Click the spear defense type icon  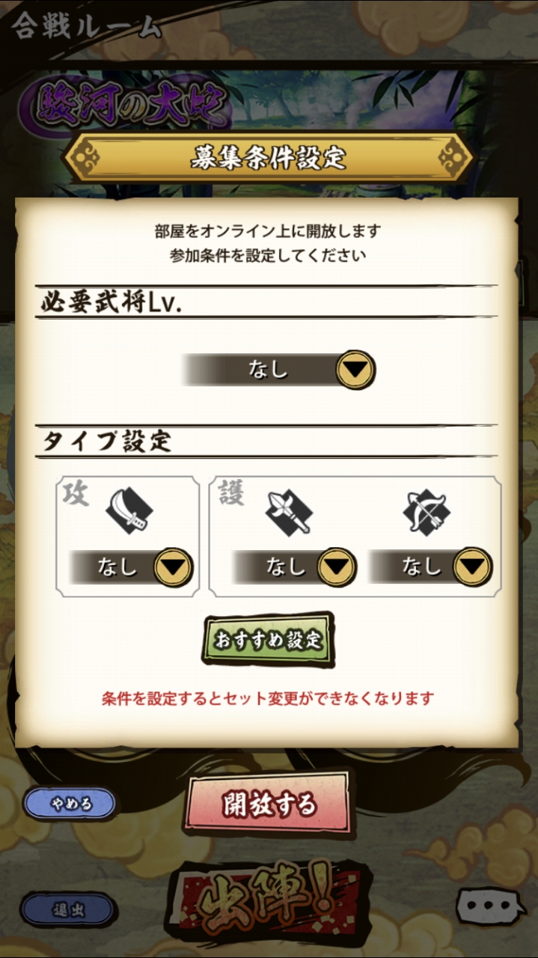coord(289,512)
